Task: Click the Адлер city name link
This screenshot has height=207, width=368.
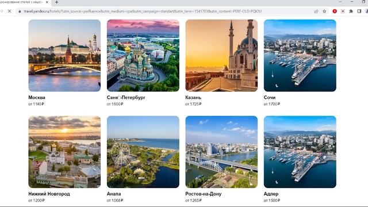Action: 271,194
